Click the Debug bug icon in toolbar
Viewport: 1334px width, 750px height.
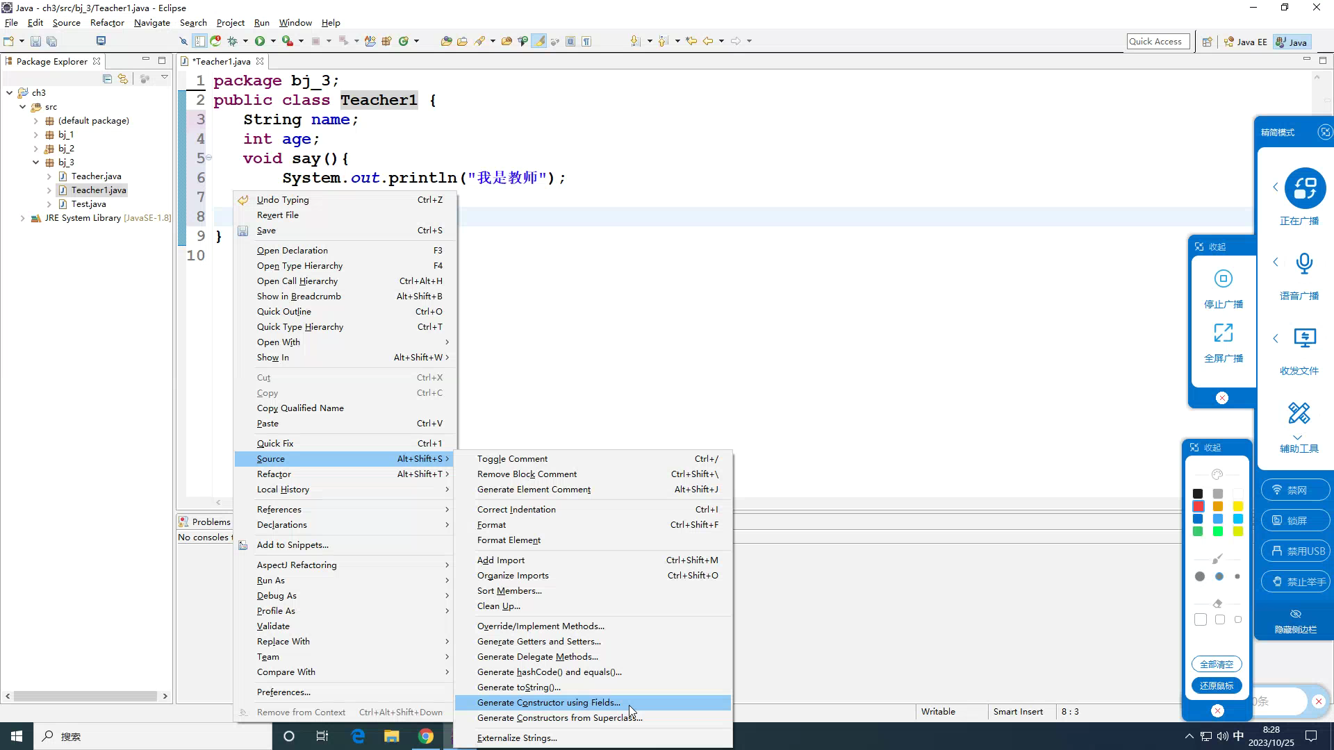coord(233,41)
